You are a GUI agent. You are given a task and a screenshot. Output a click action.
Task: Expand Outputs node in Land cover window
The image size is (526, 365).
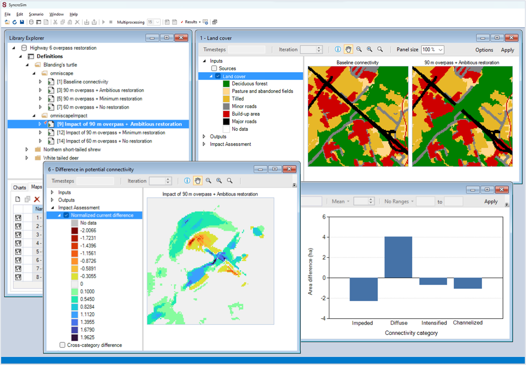(204, 136)
